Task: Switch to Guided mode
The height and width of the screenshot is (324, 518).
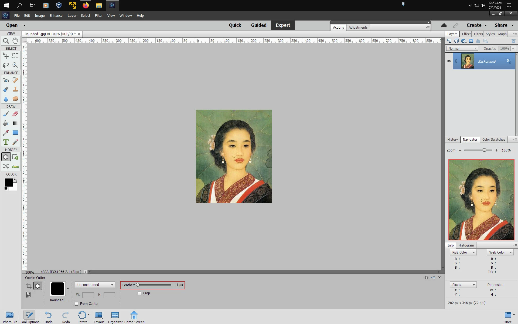Action: (258, 25)
